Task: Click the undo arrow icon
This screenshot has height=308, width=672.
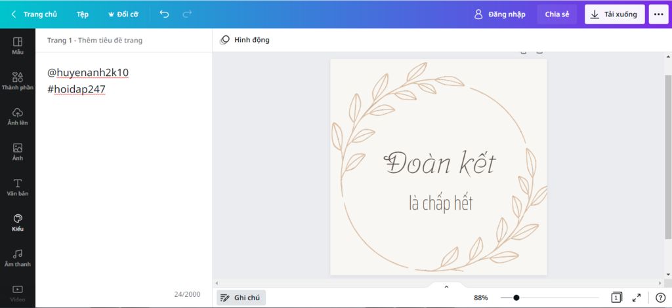Action: [x=164, y=14]
